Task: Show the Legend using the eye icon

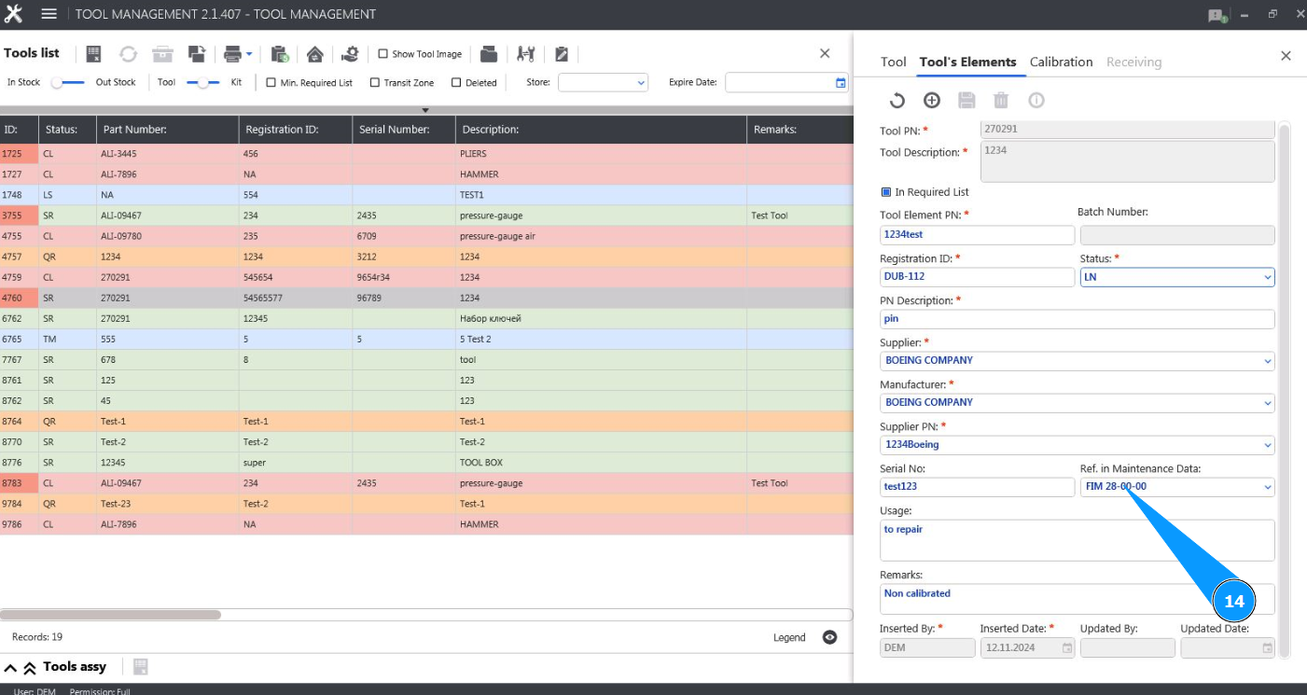Action: click(x=829, y=637)
